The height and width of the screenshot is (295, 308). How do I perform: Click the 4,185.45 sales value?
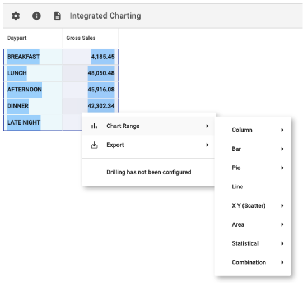click(x=102, y=57)
